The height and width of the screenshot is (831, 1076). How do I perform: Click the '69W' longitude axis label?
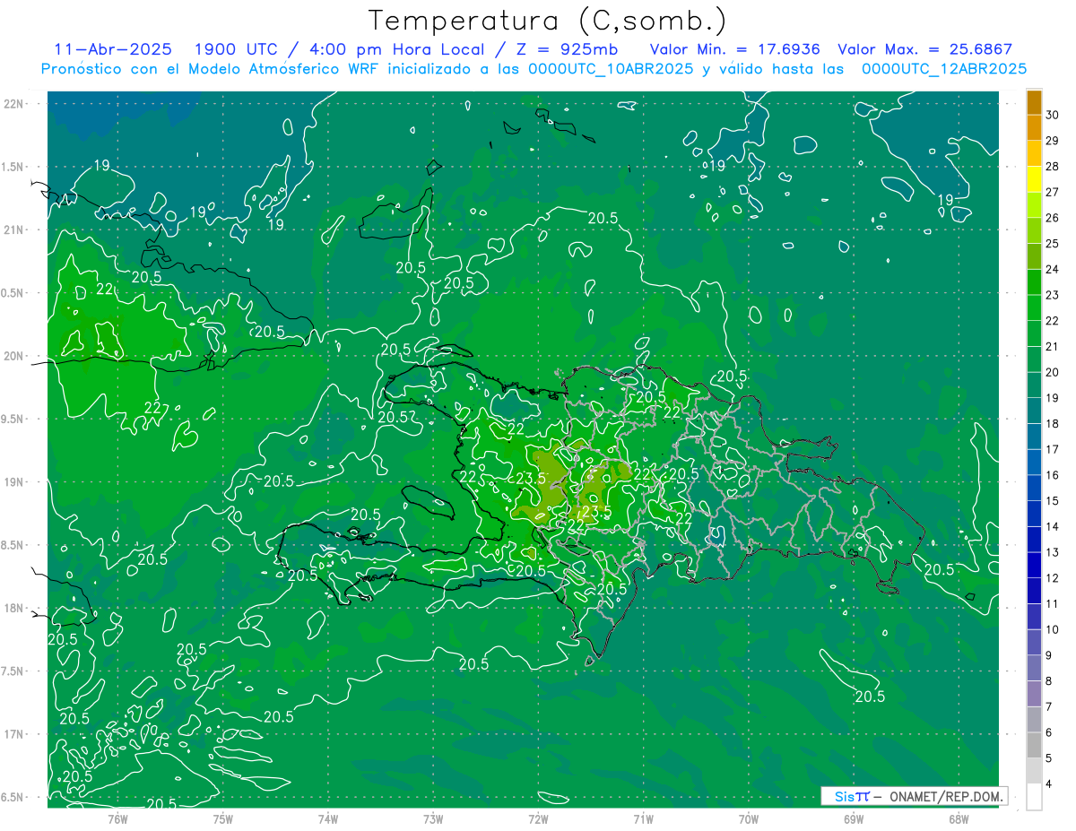tap(854, 818)
